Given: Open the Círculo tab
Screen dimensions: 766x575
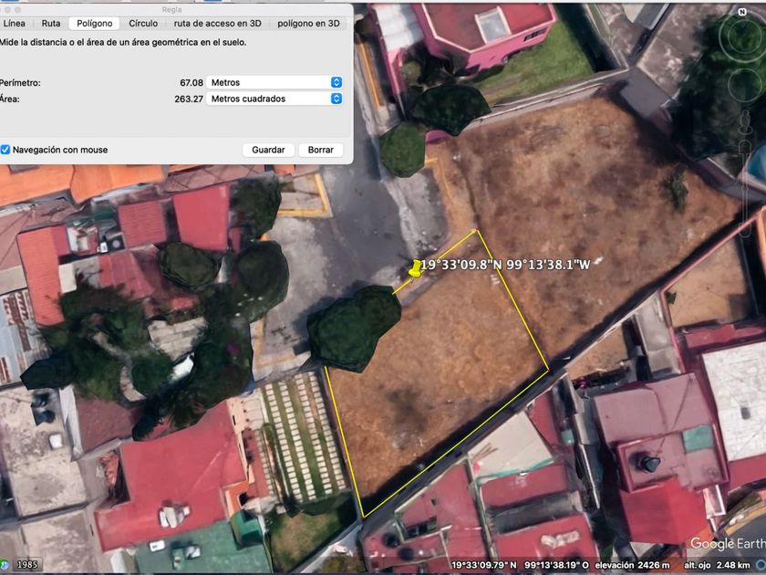Looking at the screenshot, I should 143,24.
